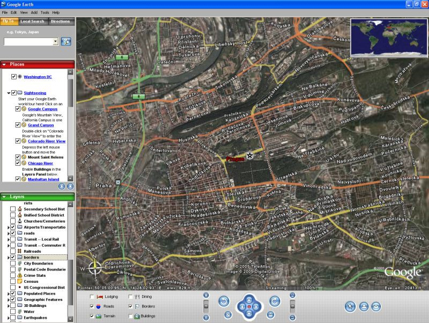Toggle the Dining checkbox
The image size is (429, 323).
point(130,297)
